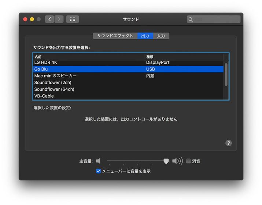
Task: Select the LG HDR 4K output device
Action: click(128, 63)
